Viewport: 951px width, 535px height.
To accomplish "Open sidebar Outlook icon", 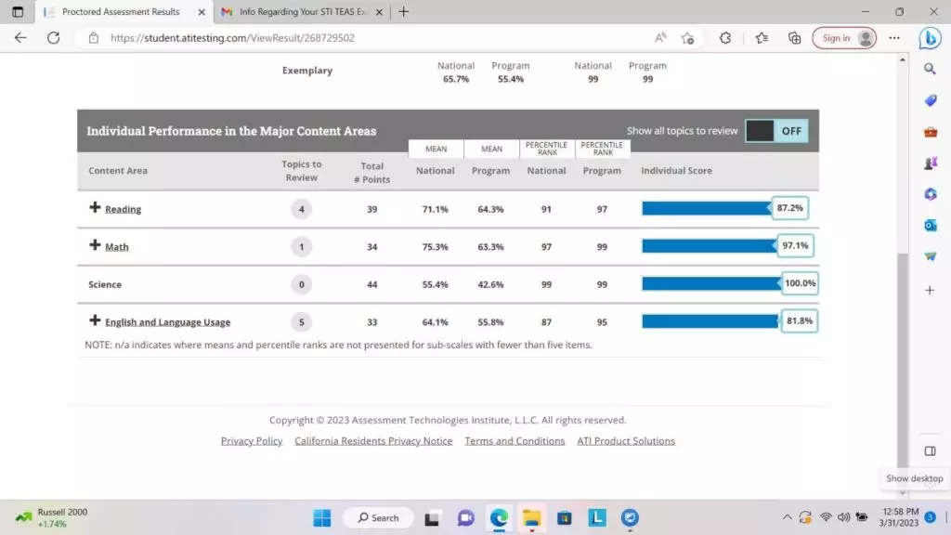I will tap(930, 225).
